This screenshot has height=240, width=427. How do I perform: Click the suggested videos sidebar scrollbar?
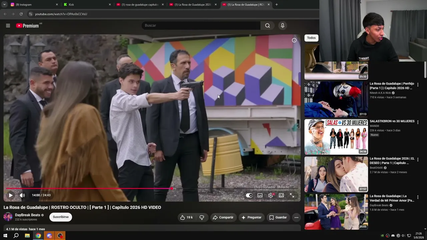tap(425, 70)
